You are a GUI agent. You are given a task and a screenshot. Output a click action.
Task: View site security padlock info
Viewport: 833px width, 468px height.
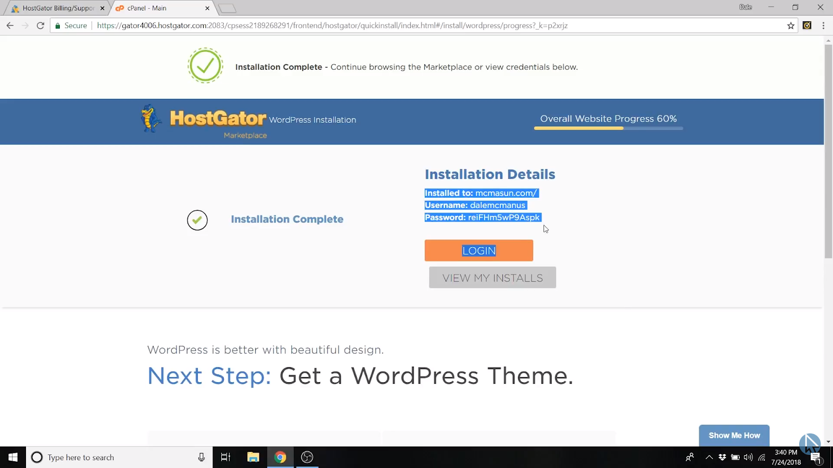(x=58, y=25)
